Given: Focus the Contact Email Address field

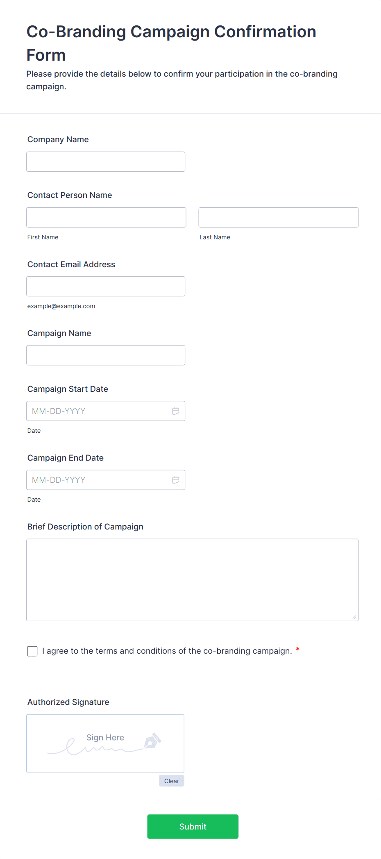Looking at the screenshot, I should pos(106,286).
